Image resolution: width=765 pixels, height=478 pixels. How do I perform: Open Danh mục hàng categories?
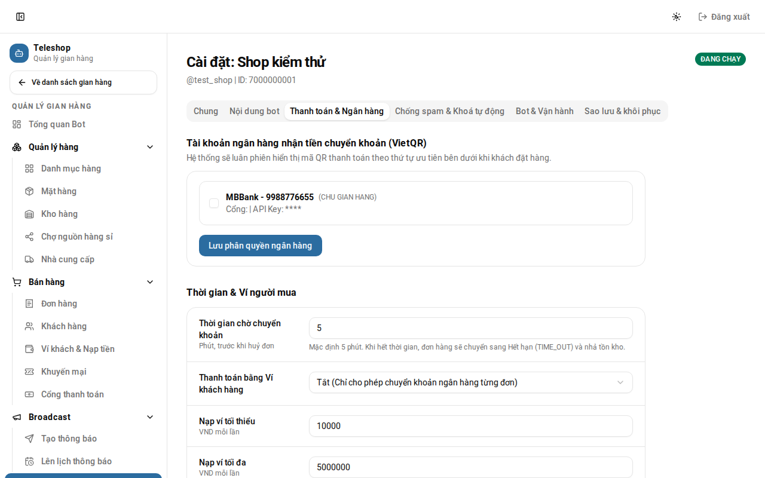89,168
